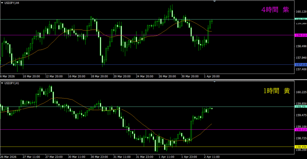Select the 159.751 current price tag on H1 chart

(301, 107)
